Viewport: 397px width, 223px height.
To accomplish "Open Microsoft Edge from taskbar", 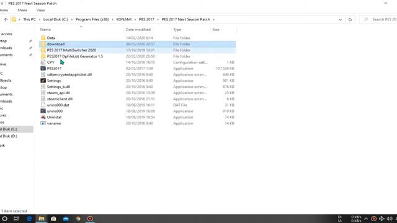I will 29,219.
